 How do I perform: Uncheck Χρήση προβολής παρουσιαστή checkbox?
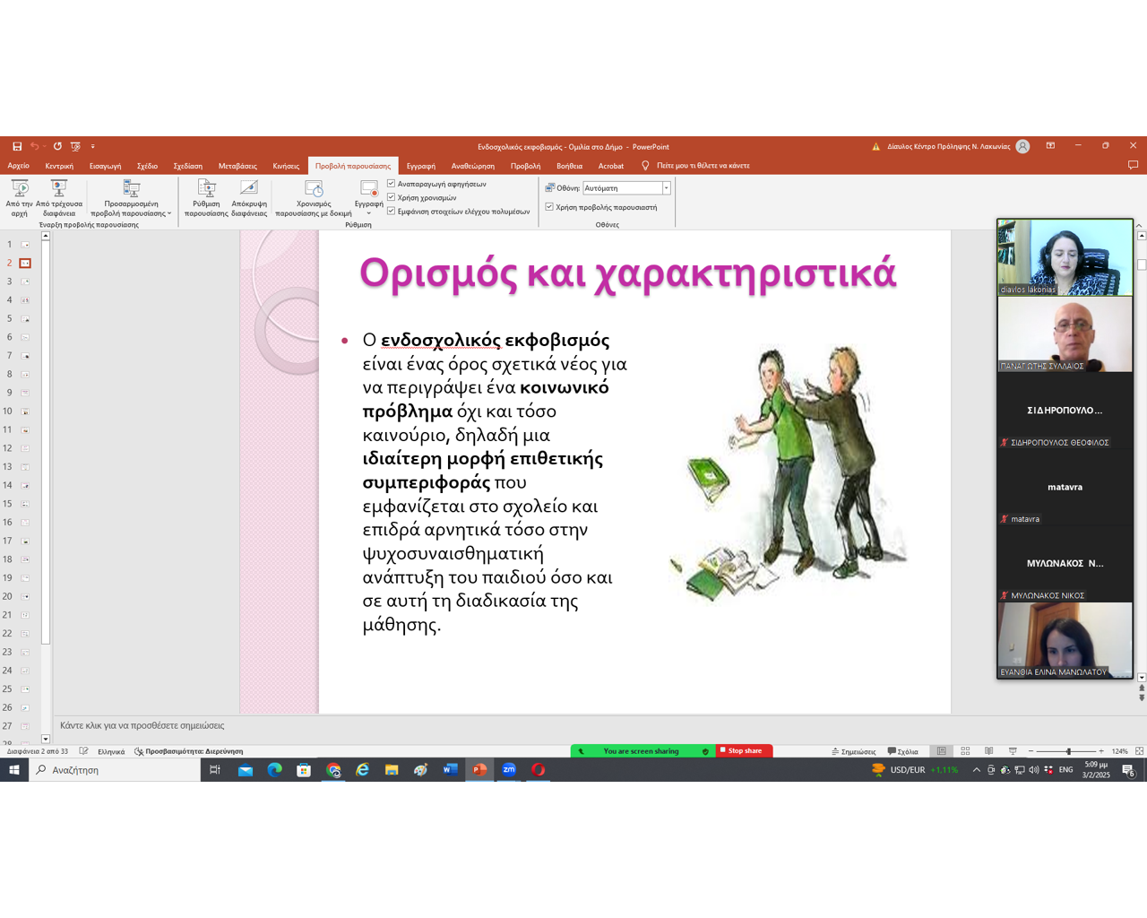click(549, 207)
